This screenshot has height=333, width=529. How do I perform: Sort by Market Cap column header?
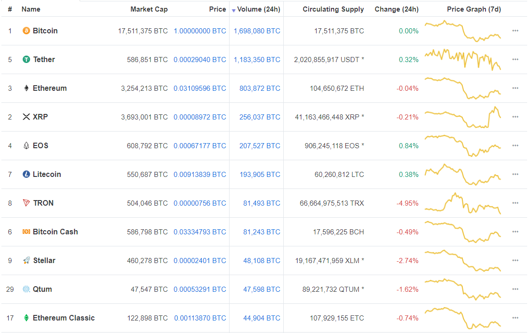[149, 9]
